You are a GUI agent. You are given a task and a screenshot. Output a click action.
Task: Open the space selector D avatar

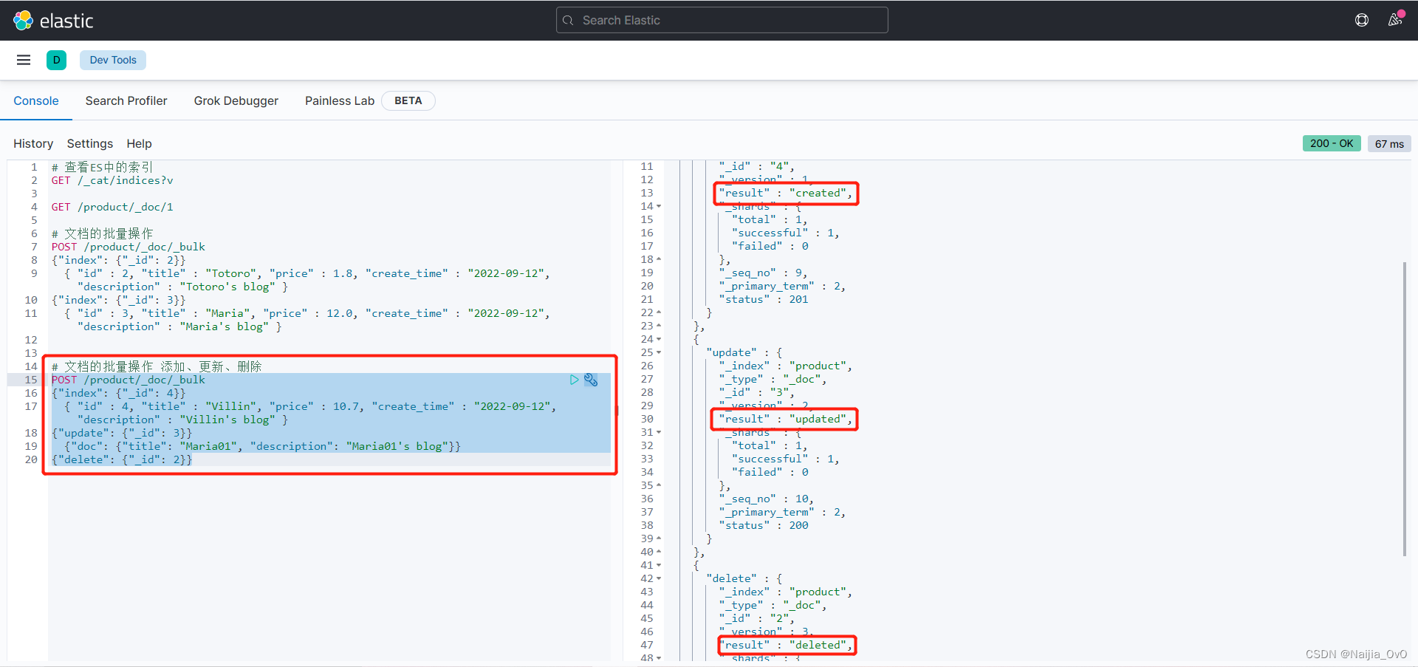click(x=56, y=60)
